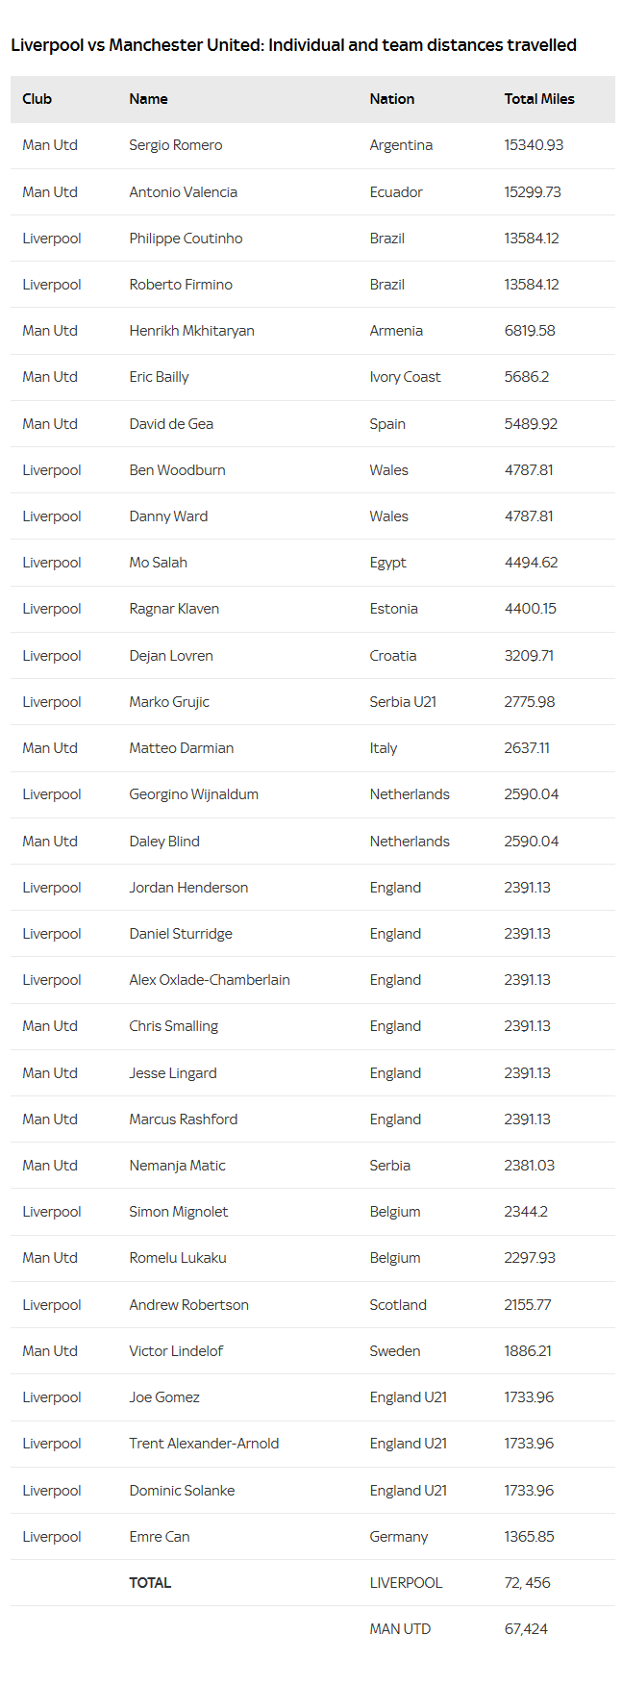The image size is (622, 1685).
Task: Select Sergio Romero's name cell
Action: [x=176, y=145]
